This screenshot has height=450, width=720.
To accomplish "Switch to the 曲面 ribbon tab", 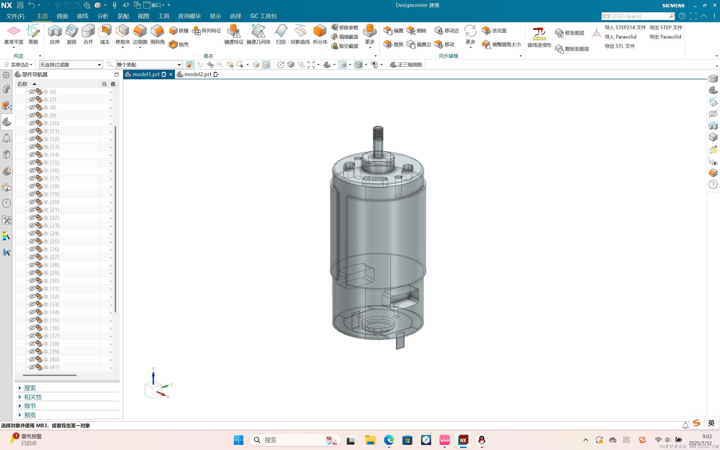I will (62, 16).
